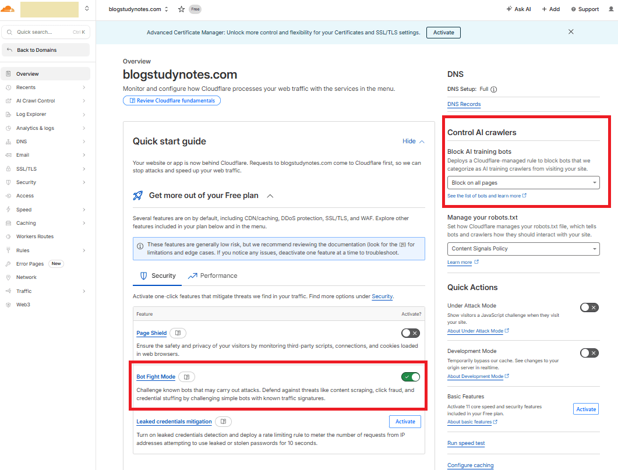Image resolution: width=618 pixels, height=470 pixels.
Task: Open Bot Fight Mode documentation book icon
Action: pos(187,377)
